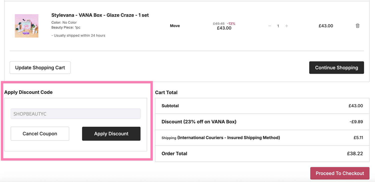Select the -13% discount label
375x182 pixels.
point(231,24)
